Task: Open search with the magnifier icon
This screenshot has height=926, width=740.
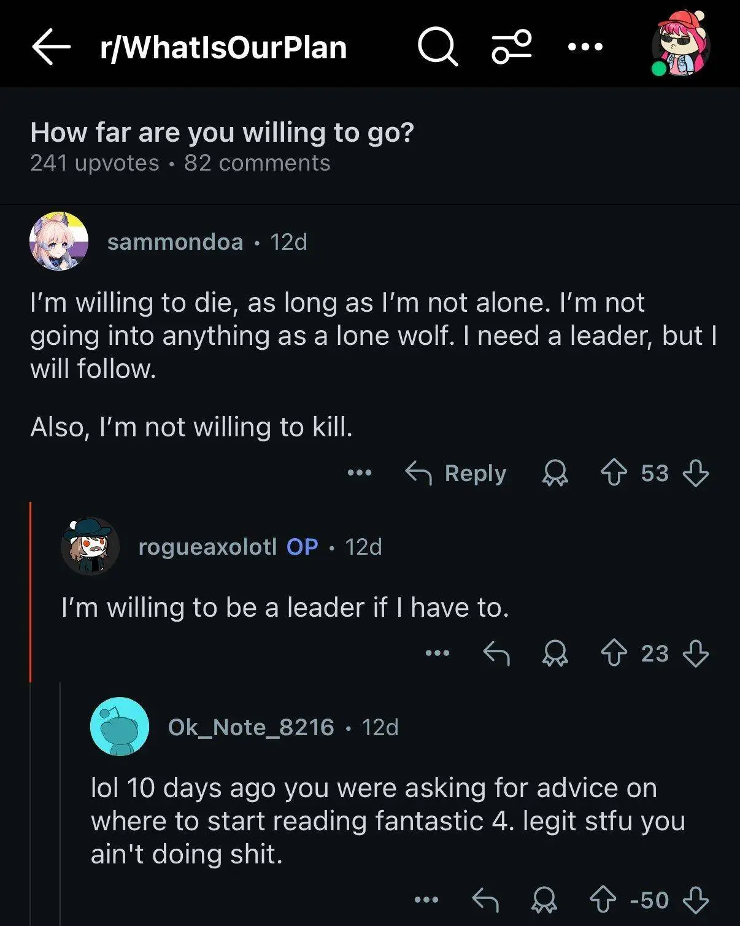Action: 437,47
